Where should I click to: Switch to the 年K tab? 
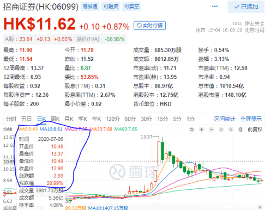[97, 119]
